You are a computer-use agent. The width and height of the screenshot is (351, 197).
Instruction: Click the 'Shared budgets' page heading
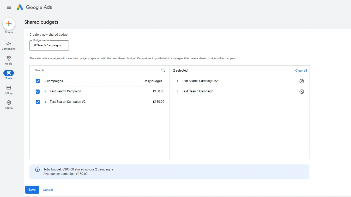(x=41, y=22)
